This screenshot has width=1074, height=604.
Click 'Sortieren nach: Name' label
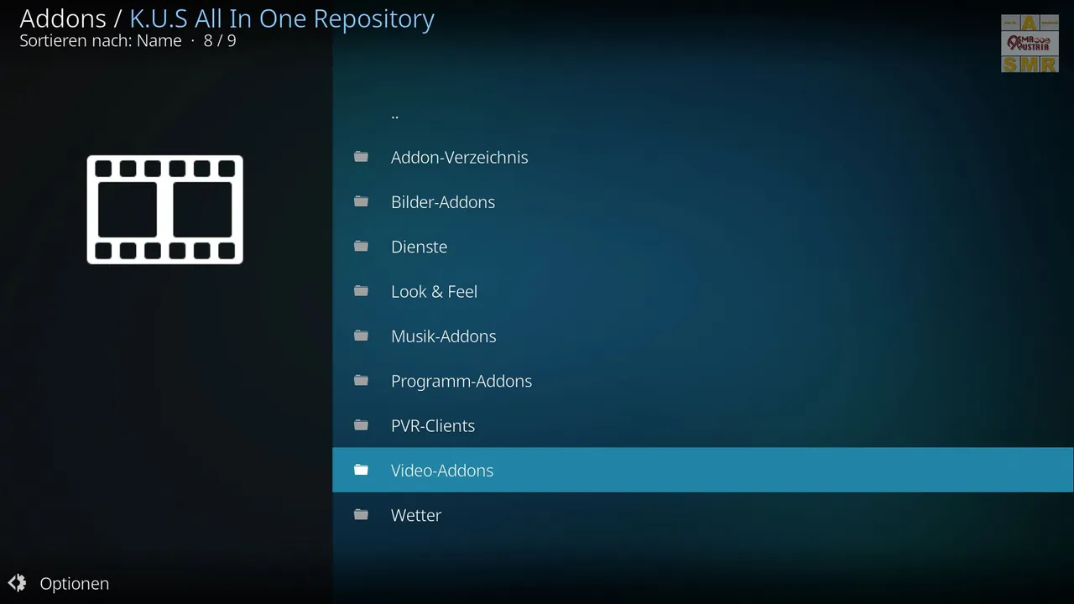tap(101, 40)
